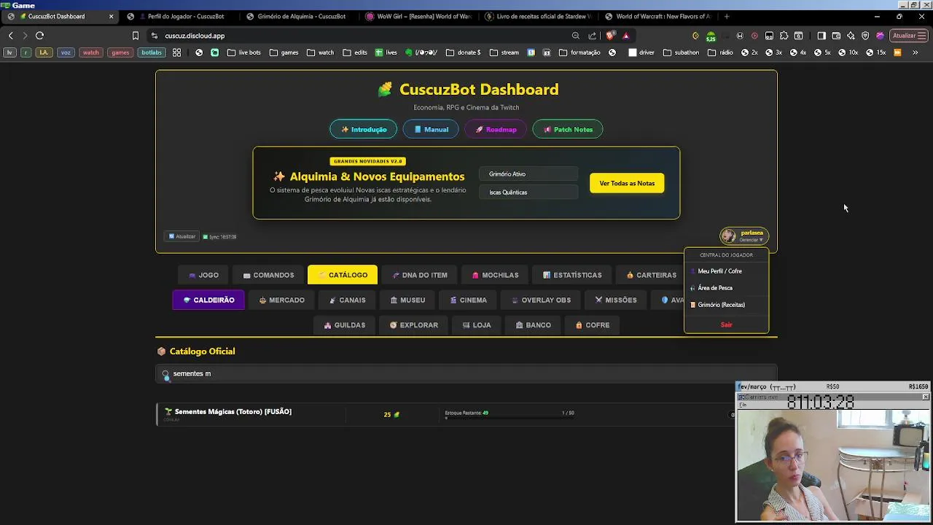Open edits bookmark folder
This screenshot has width=933, height=525.
355,52
